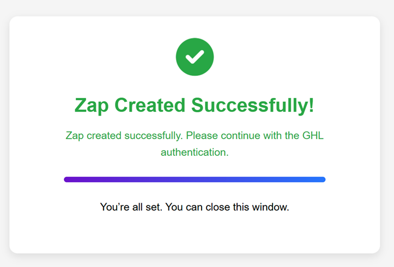
Task: Click the word "set." in the bottom text
Action: [x=153, y=207]
